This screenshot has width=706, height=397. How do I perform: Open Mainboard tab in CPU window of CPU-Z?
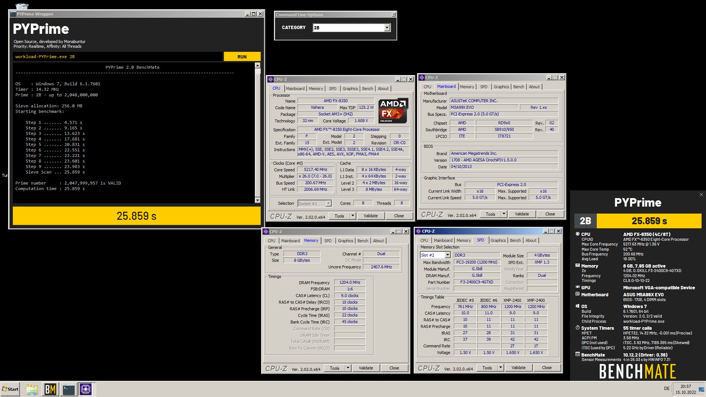click(x=295, y=89)
